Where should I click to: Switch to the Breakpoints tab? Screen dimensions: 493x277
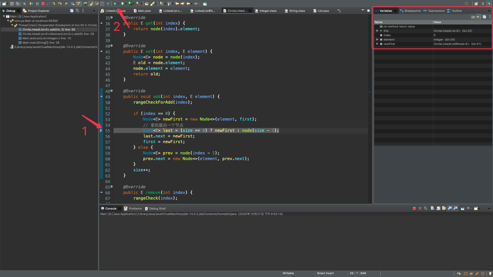(x=410, y=11)
